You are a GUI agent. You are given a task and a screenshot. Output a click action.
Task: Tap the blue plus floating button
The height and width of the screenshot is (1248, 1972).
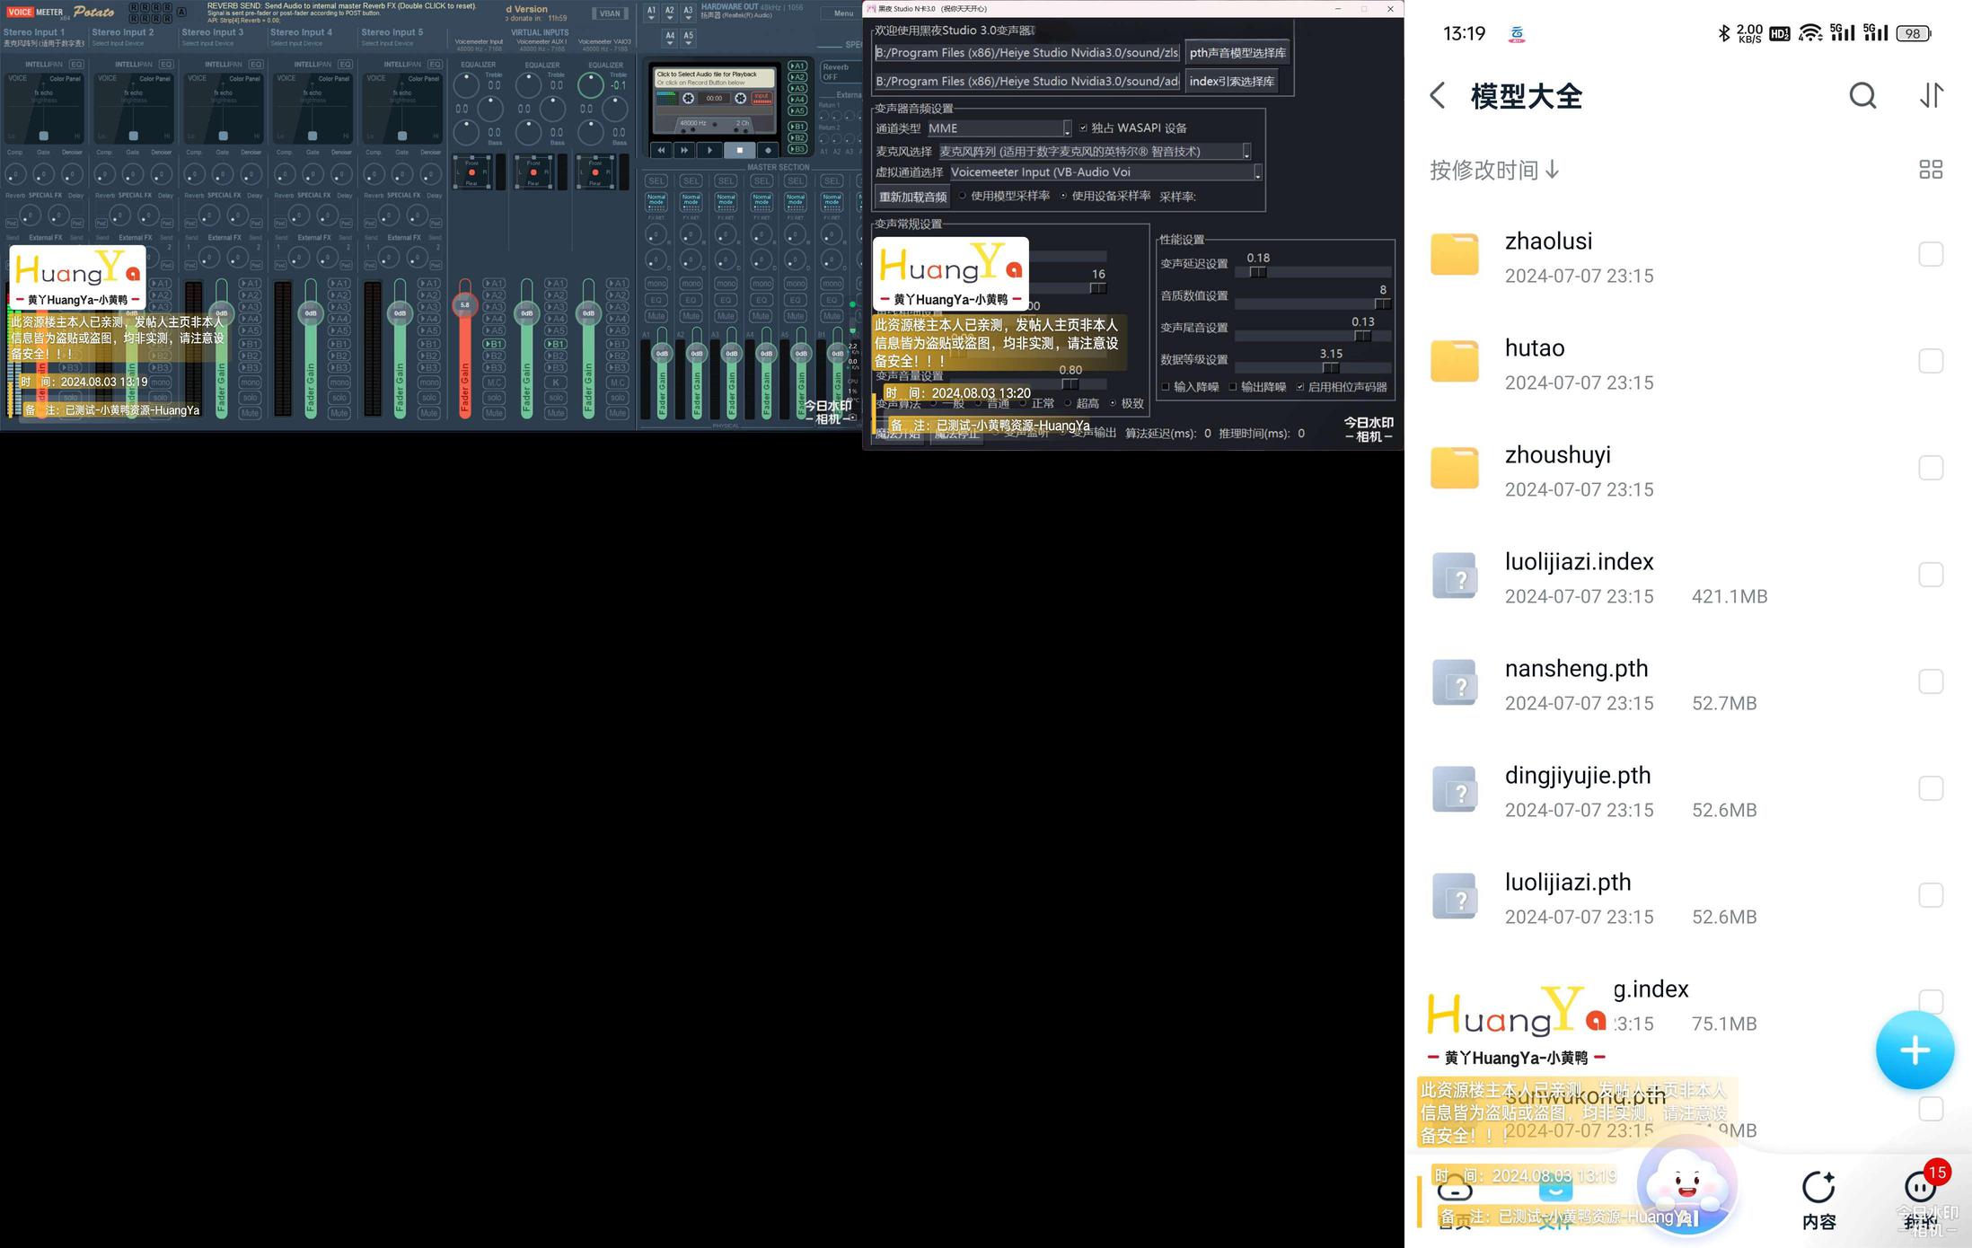tap(1914, 1050)
